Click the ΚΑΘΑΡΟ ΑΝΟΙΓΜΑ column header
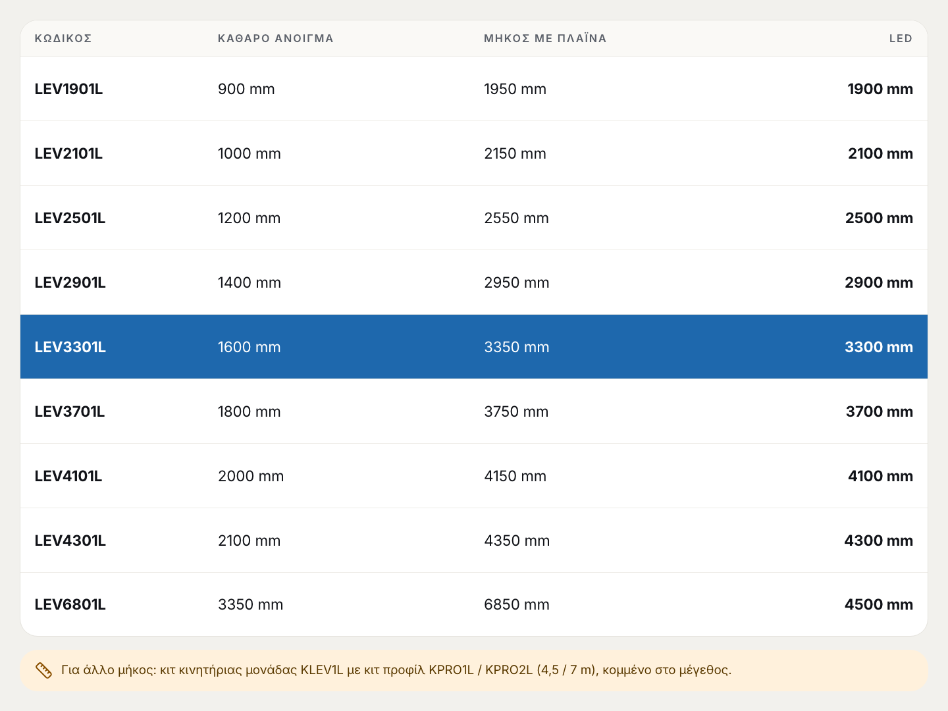 click(x=276, y=38)
